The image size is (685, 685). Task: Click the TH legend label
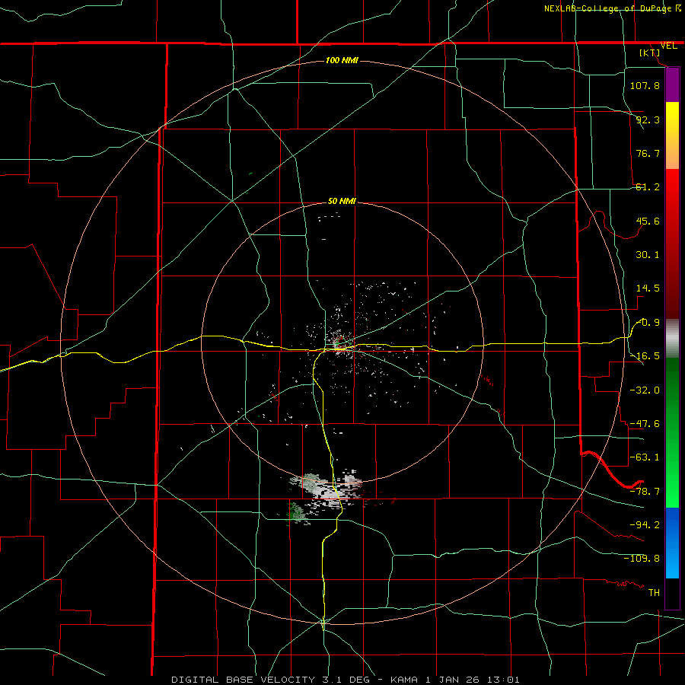coord(654,593)
